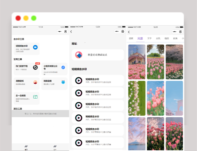
Task: Select the 风景 wallpaper tab
Action: 140,38
